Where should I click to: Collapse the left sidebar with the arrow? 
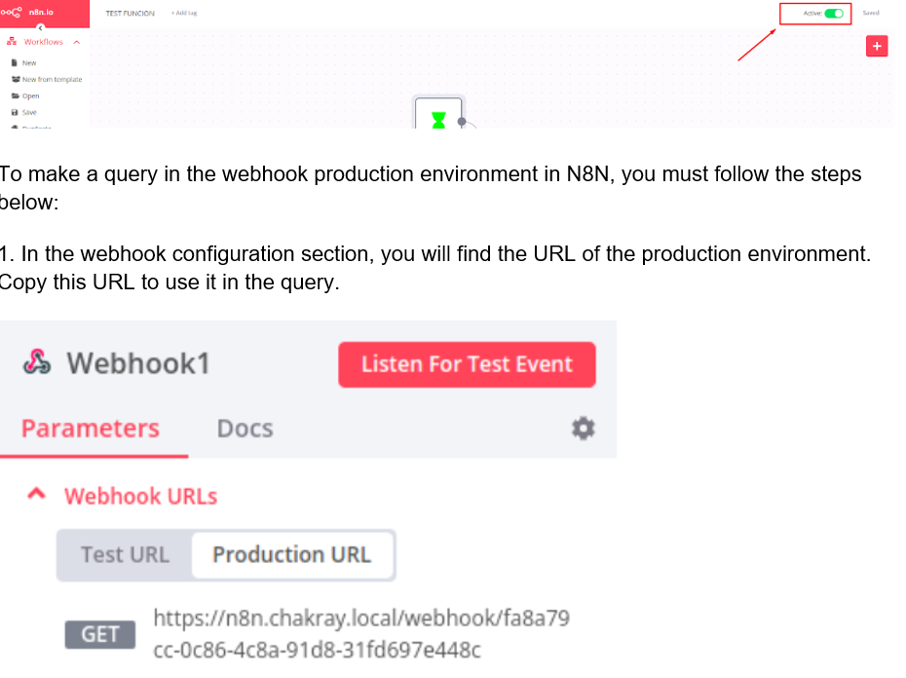tap(40, 26)
